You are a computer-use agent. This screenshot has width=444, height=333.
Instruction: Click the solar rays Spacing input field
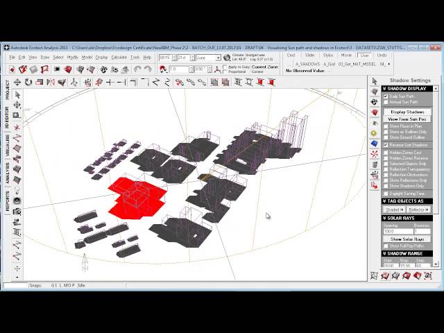click(x=398, y=231)
